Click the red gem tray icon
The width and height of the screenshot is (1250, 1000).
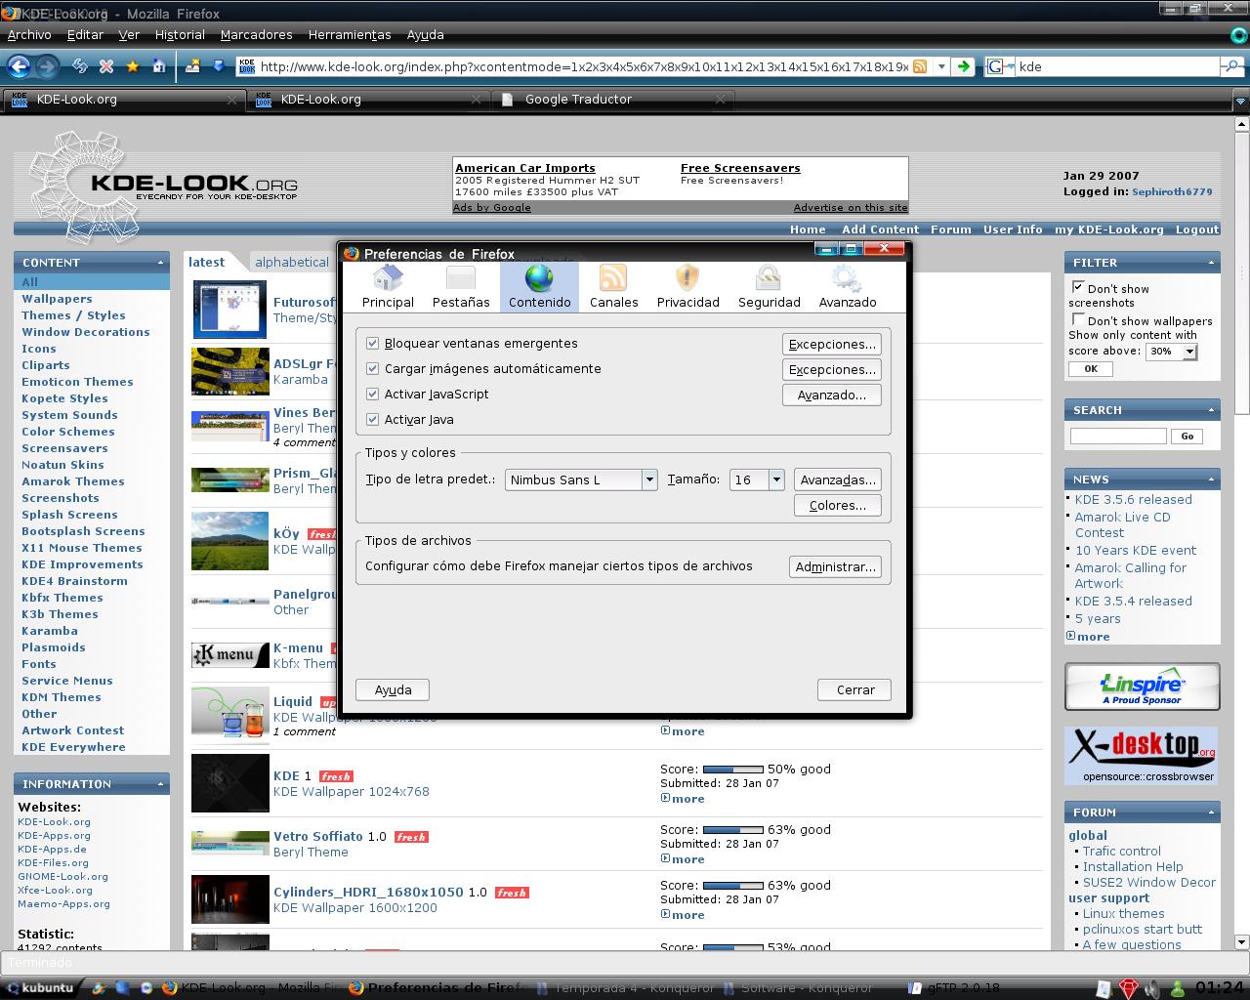[x=1129, y=988]
